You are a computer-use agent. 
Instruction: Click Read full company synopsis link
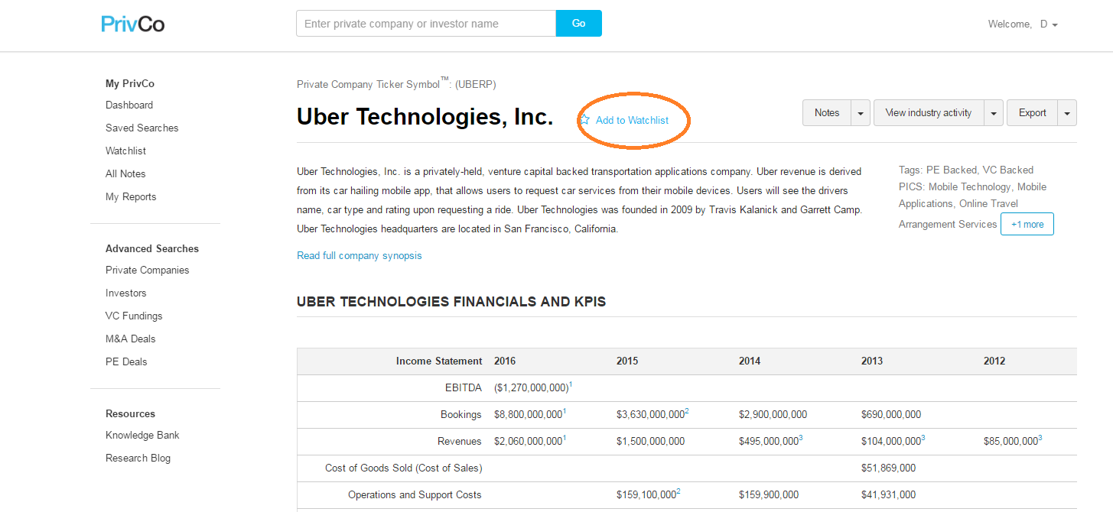(x=360, y=255)
